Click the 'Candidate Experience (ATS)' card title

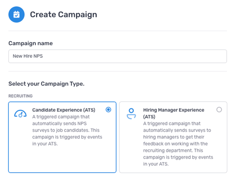(64, 110)
